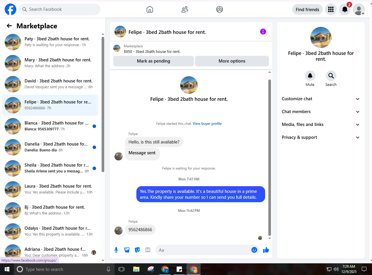The width and height of the screenshot is (372, 275).
Task: Open conversation info purple icon
Action: coord(263,32)
